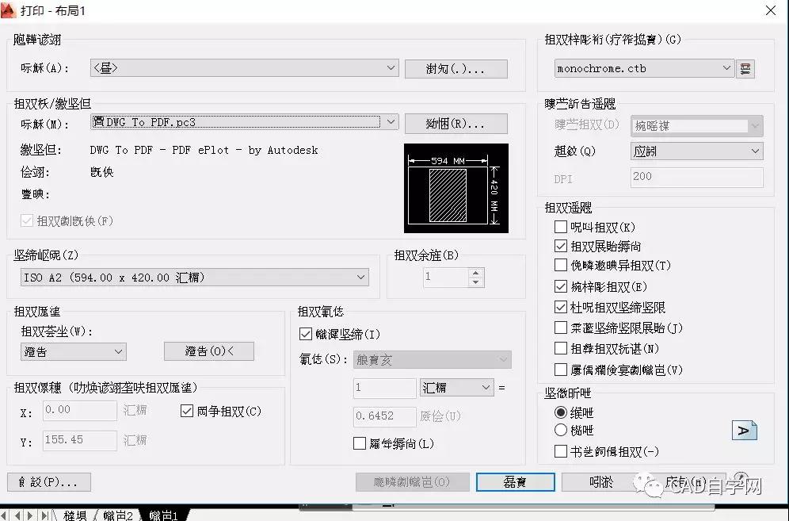Select the landscape paper 'A' orientation icon
The image size is (789, 521).
(x=744, y=431)
